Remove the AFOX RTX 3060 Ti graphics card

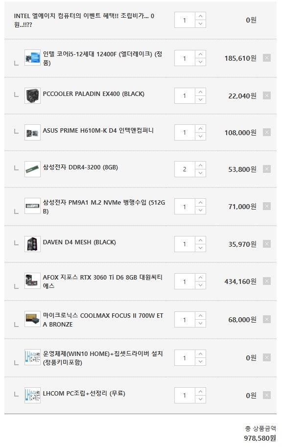pos(267,281)
